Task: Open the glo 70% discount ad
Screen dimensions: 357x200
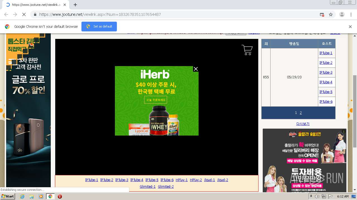Action: 28,110
